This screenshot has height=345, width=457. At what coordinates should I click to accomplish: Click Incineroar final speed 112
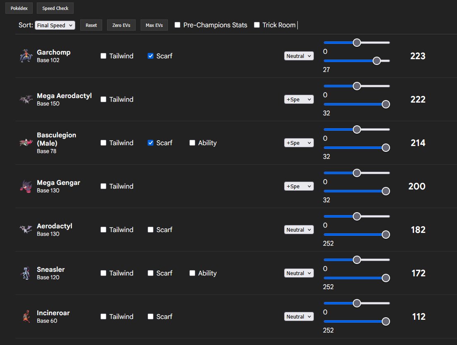tap(419, 317)
